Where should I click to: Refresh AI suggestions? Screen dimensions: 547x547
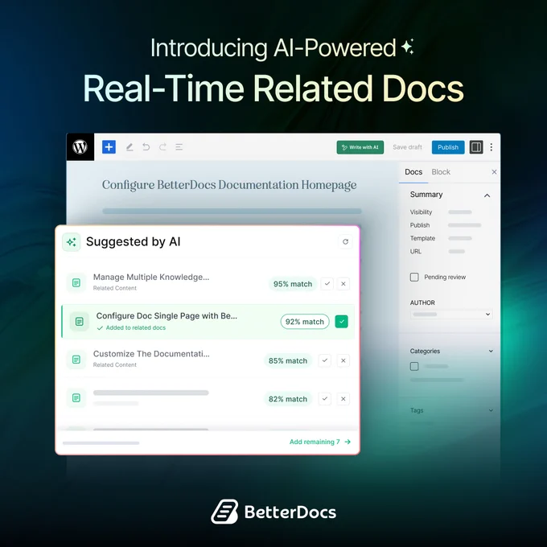[345, 242]
